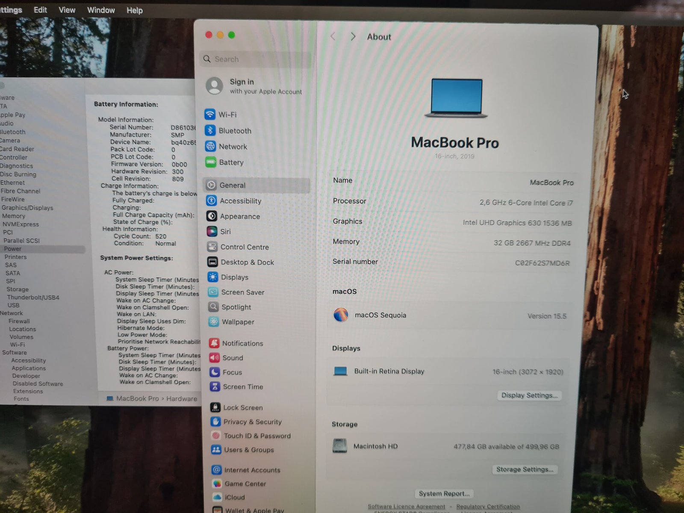This screenshot has height=513, width=684.
Task: Open the Internet Accounts icon
Action: [x=217, y=470]
